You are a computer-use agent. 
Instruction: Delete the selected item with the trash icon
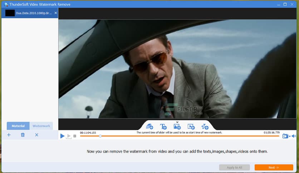(23, 135)
